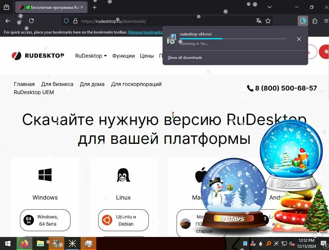This screenshot has height=250, width=329.
Task: Click the Linux penguin logo
Action: click(123, 175)
